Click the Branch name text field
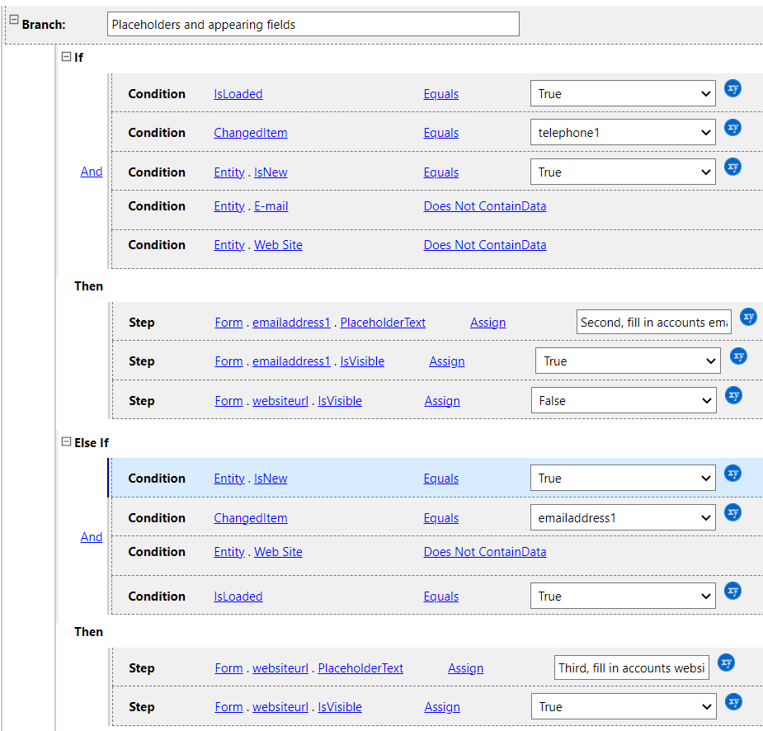This screenshot has height=731, width=763. click(313, 25)
